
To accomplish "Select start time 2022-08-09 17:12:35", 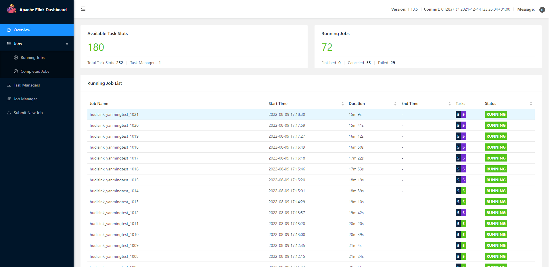I will click(x=287, y=245).
